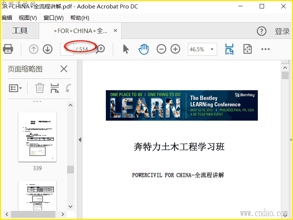
Task: Expand the right tools pane arrow
Action: click(291, 140)
